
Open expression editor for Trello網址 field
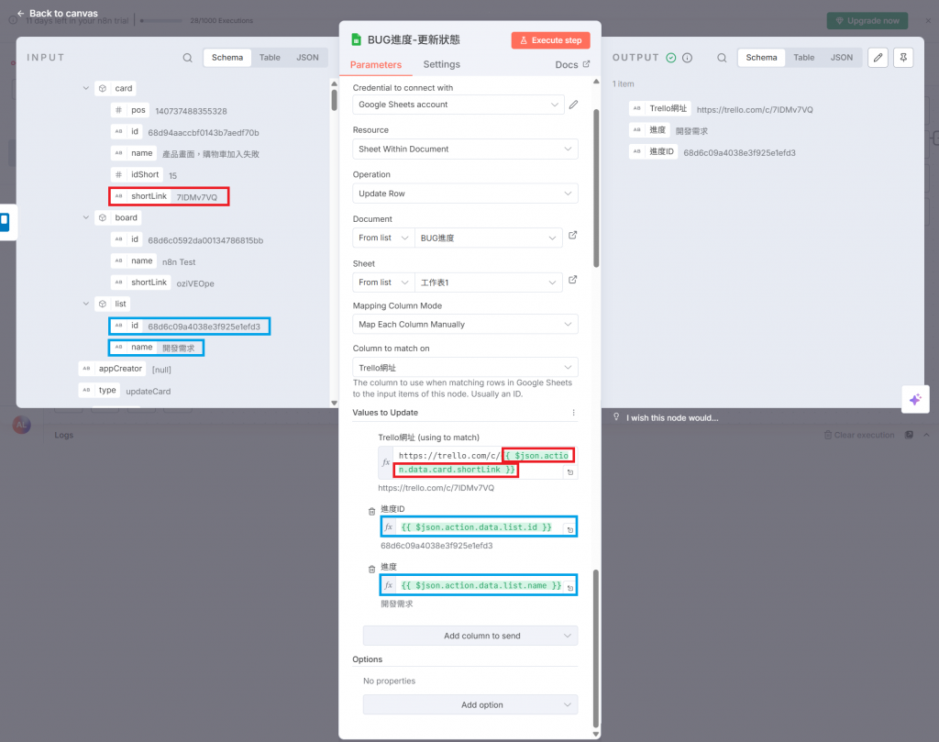coord(570,472)
